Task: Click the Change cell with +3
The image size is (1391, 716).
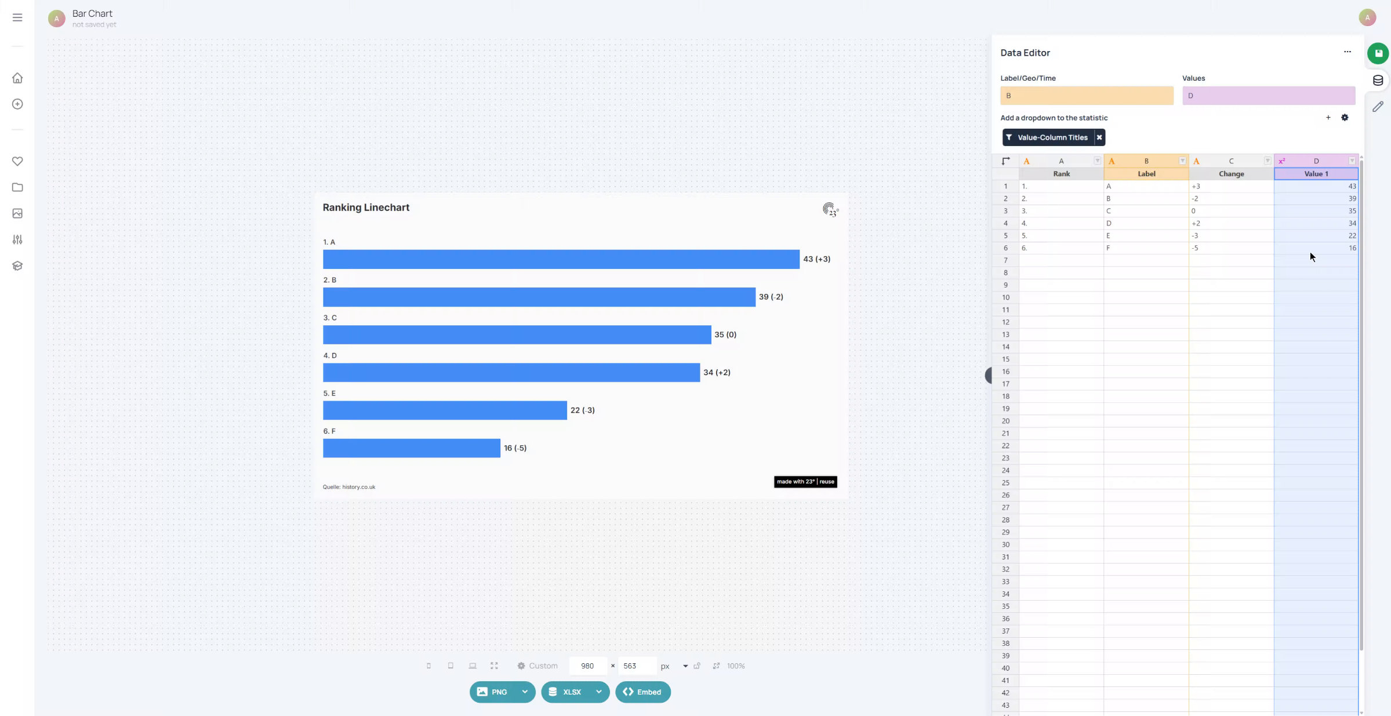Action: point(1231,186)
